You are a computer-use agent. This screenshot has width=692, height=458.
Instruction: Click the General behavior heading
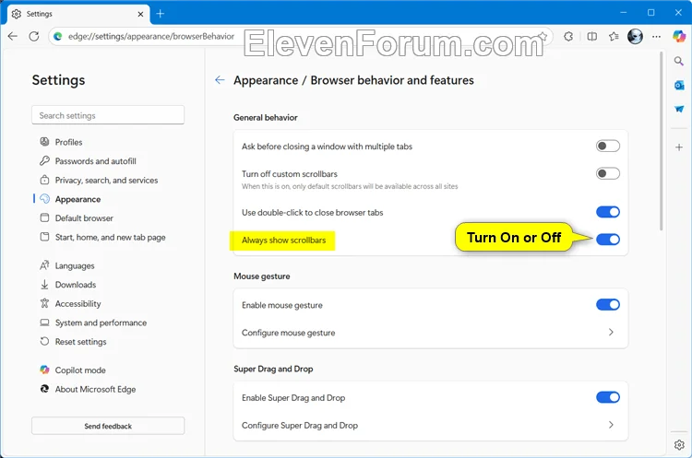(265, 117)
